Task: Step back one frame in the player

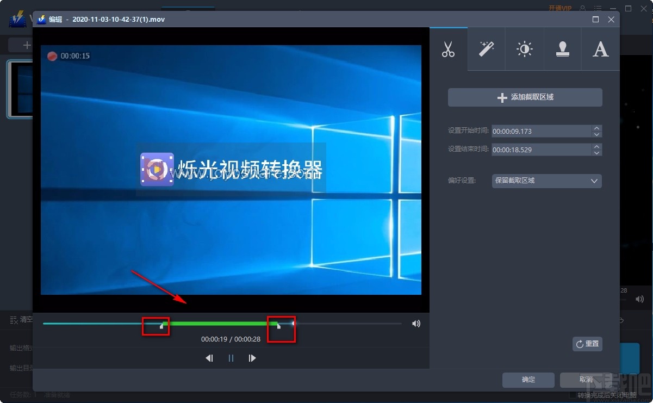Action: 209,358
